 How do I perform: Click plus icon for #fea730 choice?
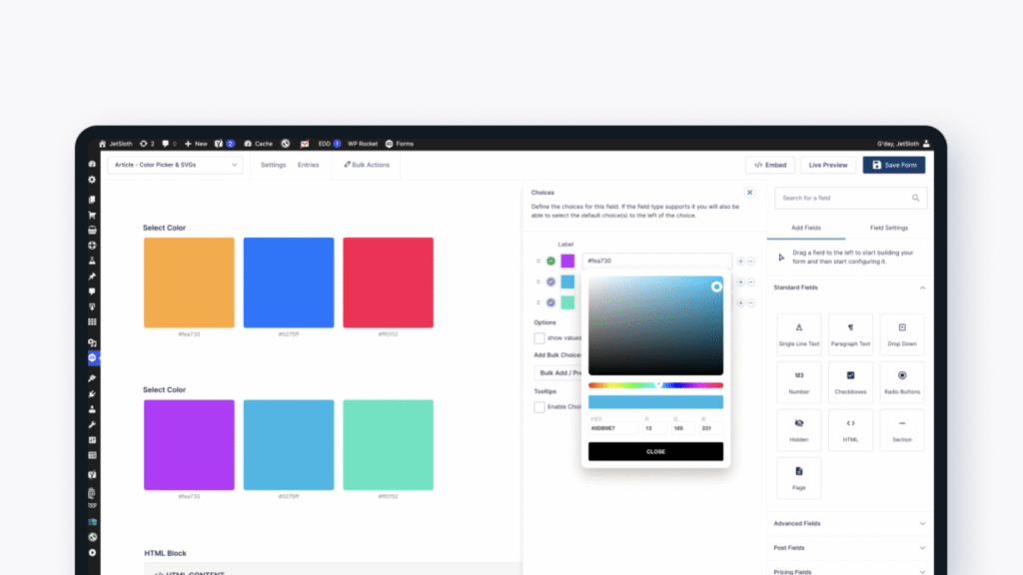click(740, 262)
